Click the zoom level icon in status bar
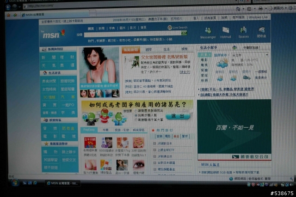The width and height of the screenshot is (296, 197). (x=291, y=179)
